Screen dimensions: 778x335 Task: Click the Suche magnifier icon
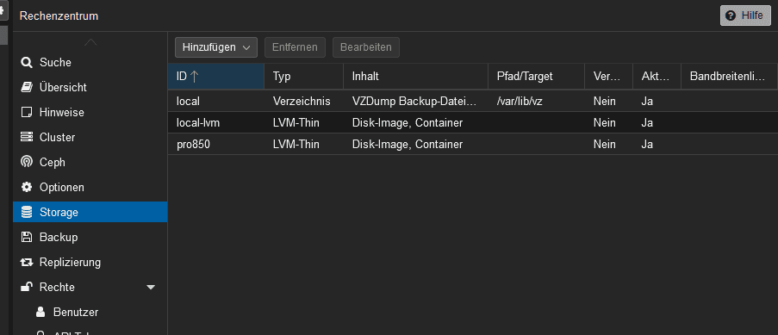(27, 63)
